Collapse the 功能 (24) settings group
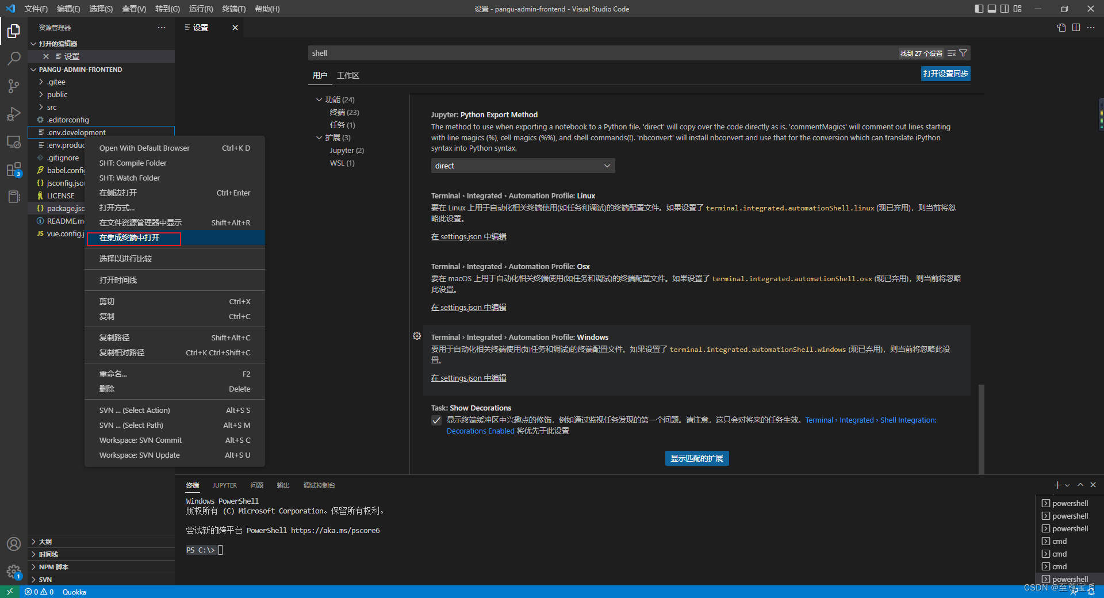The width and height of the screenshot is (1104, 598). point(319,99)
